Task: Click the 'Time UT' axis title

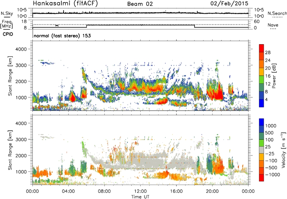Action: [140, 197]
